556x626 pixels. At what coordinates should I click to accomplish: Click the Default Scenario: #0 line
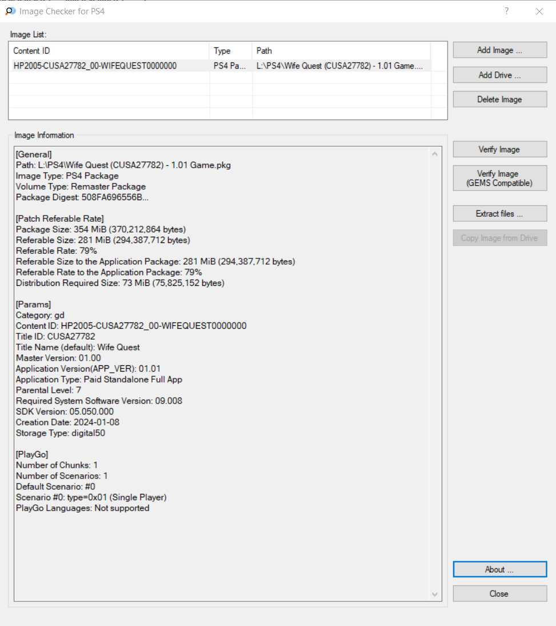(x=55, y=487)
